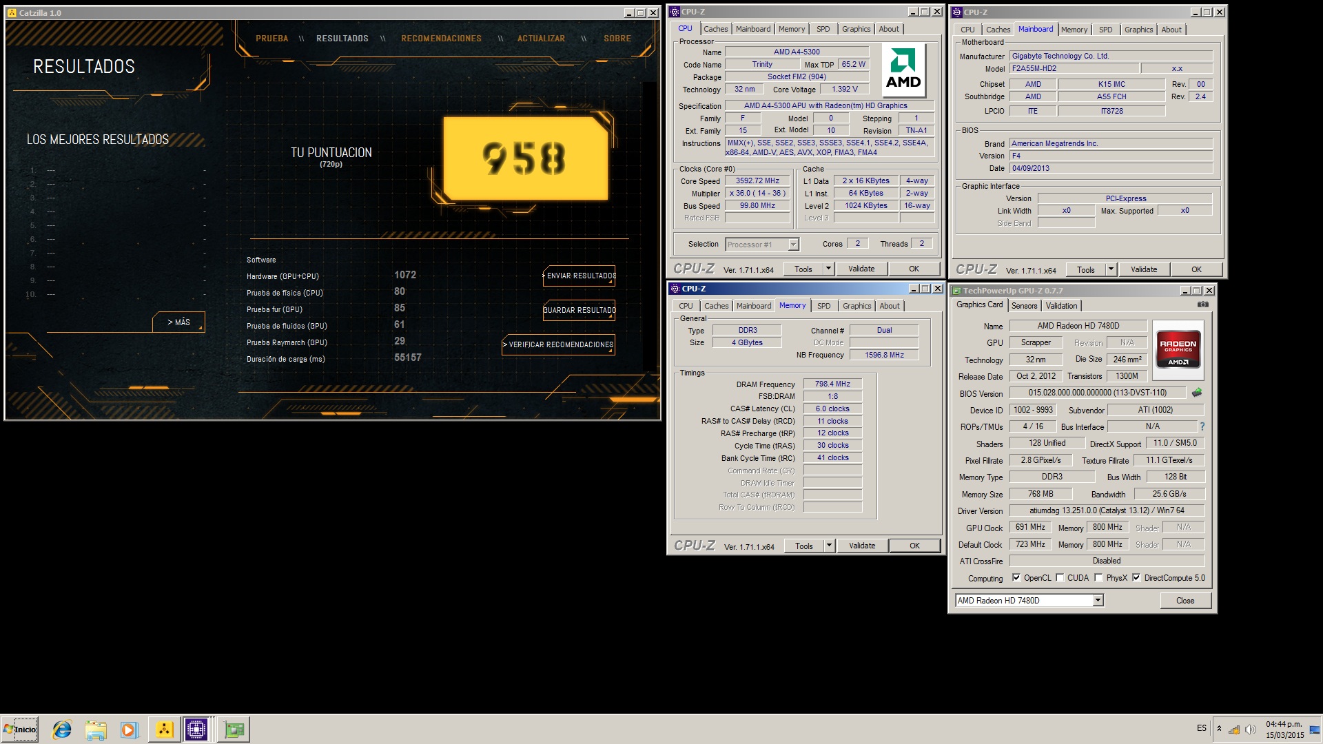Click the > MÁS button in Catzilla
The height and width of the screenshot is (744, 1323).
coord(178,322)
